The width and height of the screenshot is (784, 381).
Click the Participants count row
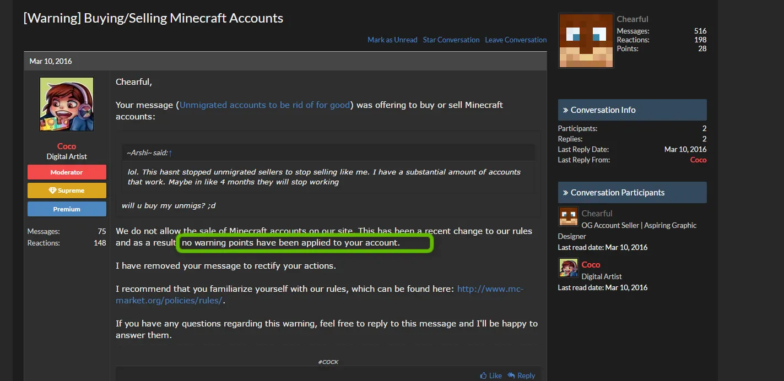click(632, 128)
